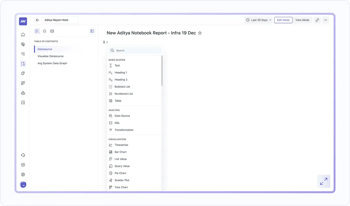Open the Last 30 Days time dropdown
The image size is (350, 206).
258,20
